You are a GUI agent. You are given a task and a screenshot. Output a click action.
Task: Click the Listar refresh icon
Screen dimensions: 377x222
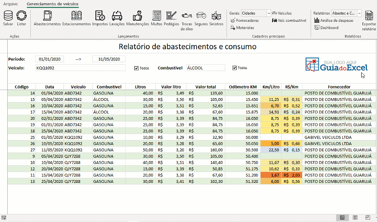[21, 16]
